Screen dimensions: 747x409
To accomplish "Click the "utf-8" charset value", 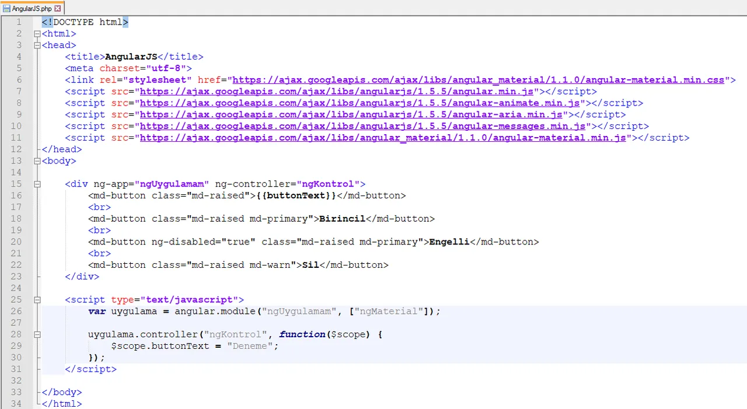I will (166, 68).
